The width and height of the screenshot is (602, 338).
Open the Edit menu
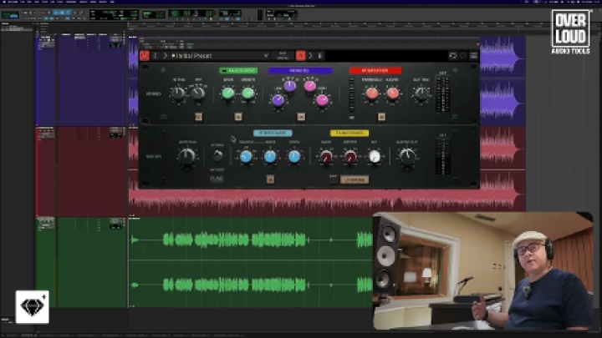click(31, 2)
